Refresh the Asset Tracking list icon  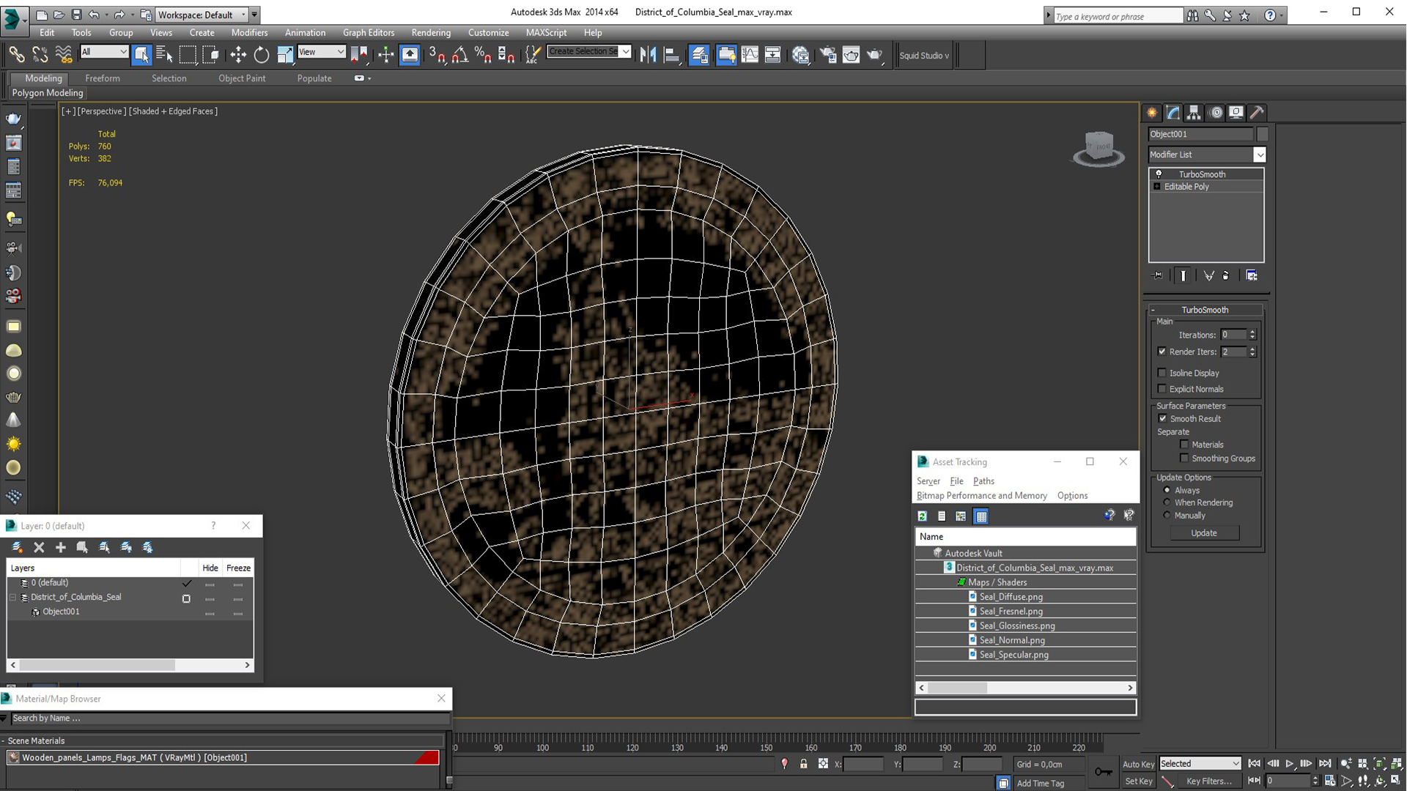click(923, 516)
